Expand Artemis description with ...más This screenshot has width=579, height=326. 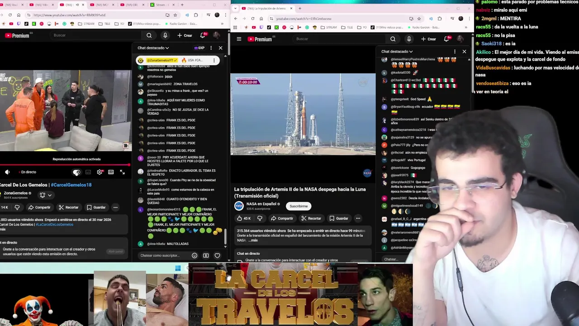click(253, 240)
